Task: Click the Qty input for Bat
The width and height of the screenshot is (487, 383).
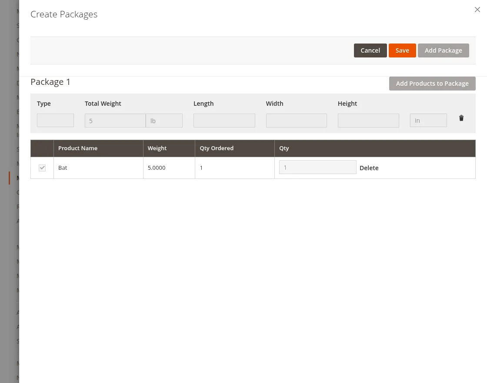Action: [318, 167]
